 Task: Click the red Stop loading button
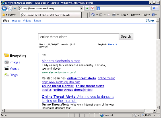(92, 8)
